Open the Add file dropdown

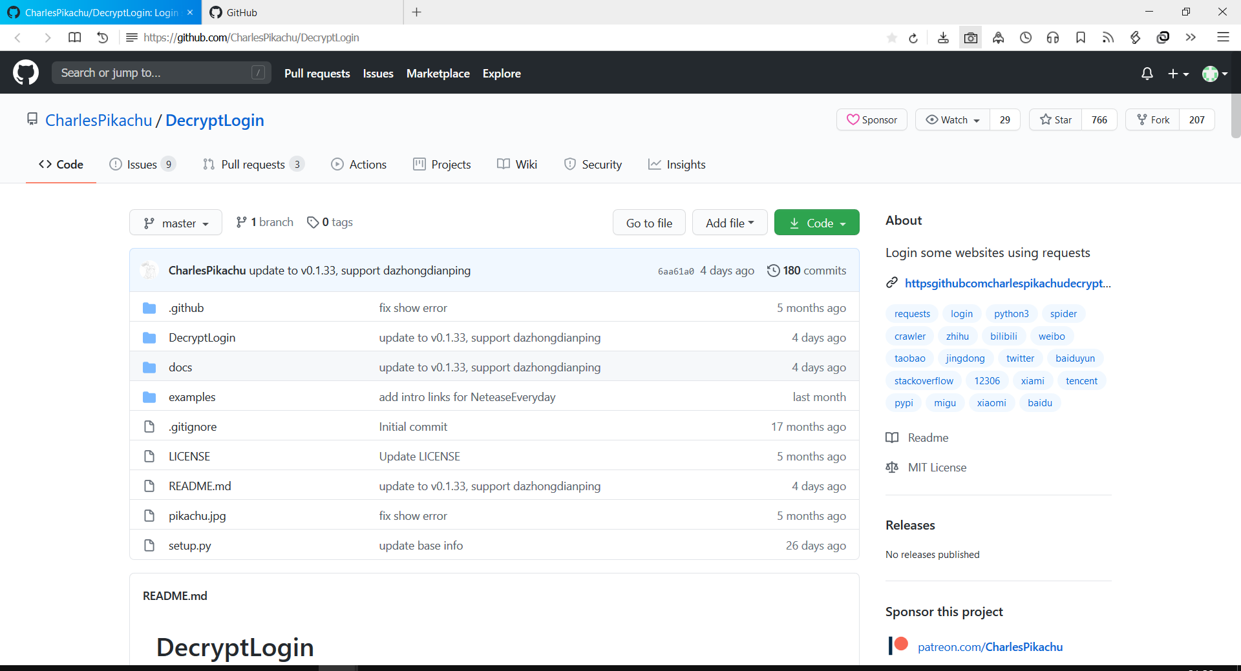pyautogui.click(x=730, y=222)
